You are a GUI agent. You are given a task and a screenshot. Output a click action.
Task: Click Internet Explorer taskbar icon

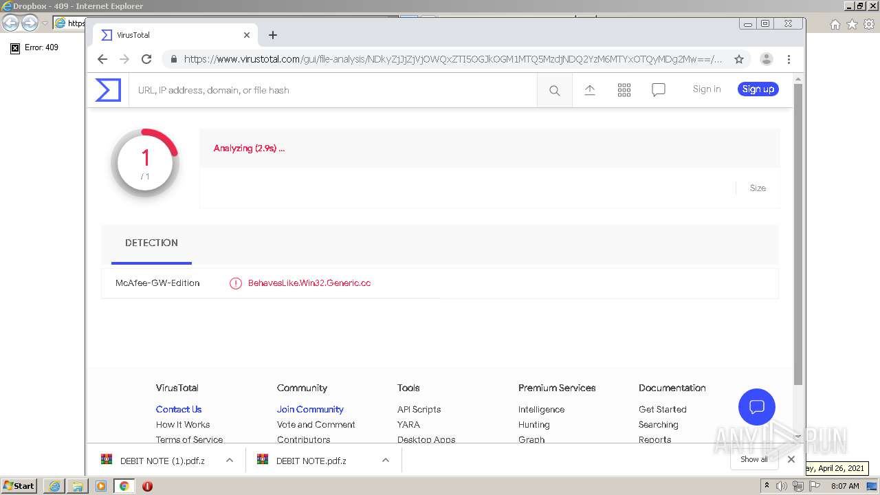54,486
